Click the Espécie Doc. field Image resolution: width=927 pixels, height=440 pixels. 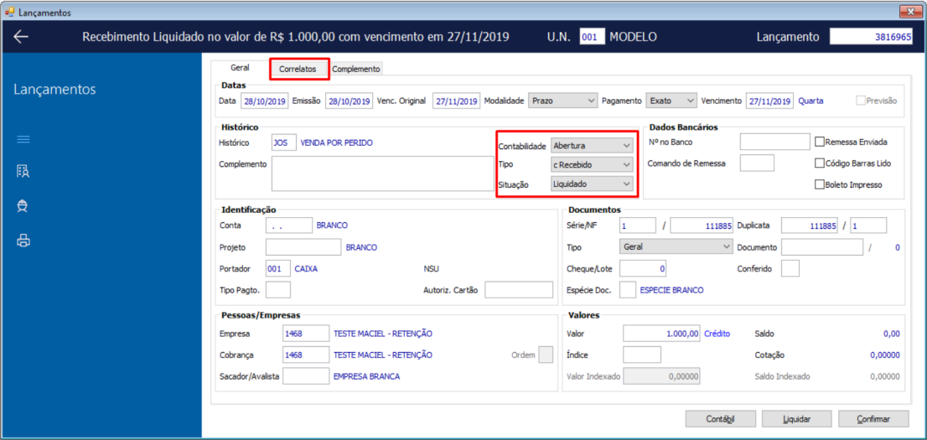click(628, 290)
